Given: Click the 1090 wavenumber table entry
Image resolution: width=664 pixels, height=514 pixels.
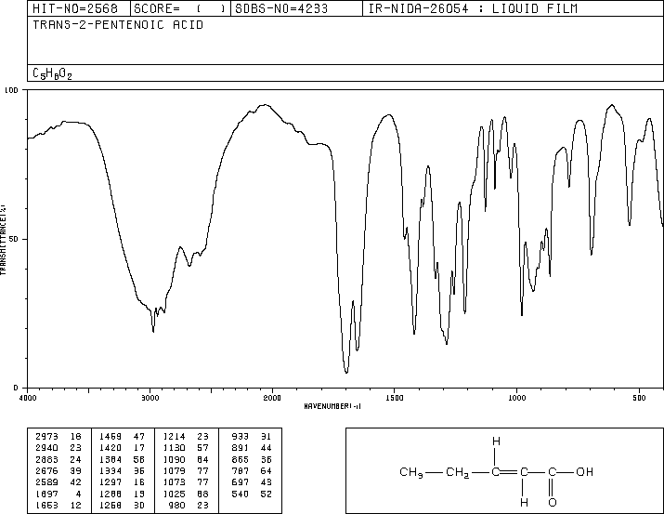Looking at the screenshot, I should pyautogui.click(x=174, y=459).
